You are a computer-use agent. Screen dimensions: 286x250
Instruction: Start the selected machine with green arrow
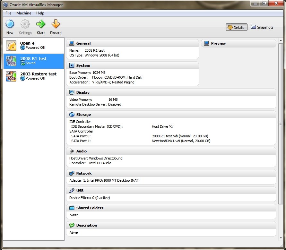(x=41, y=24)
